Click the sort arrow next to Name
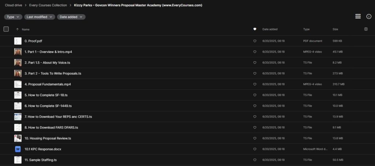 tap(17, 29)
